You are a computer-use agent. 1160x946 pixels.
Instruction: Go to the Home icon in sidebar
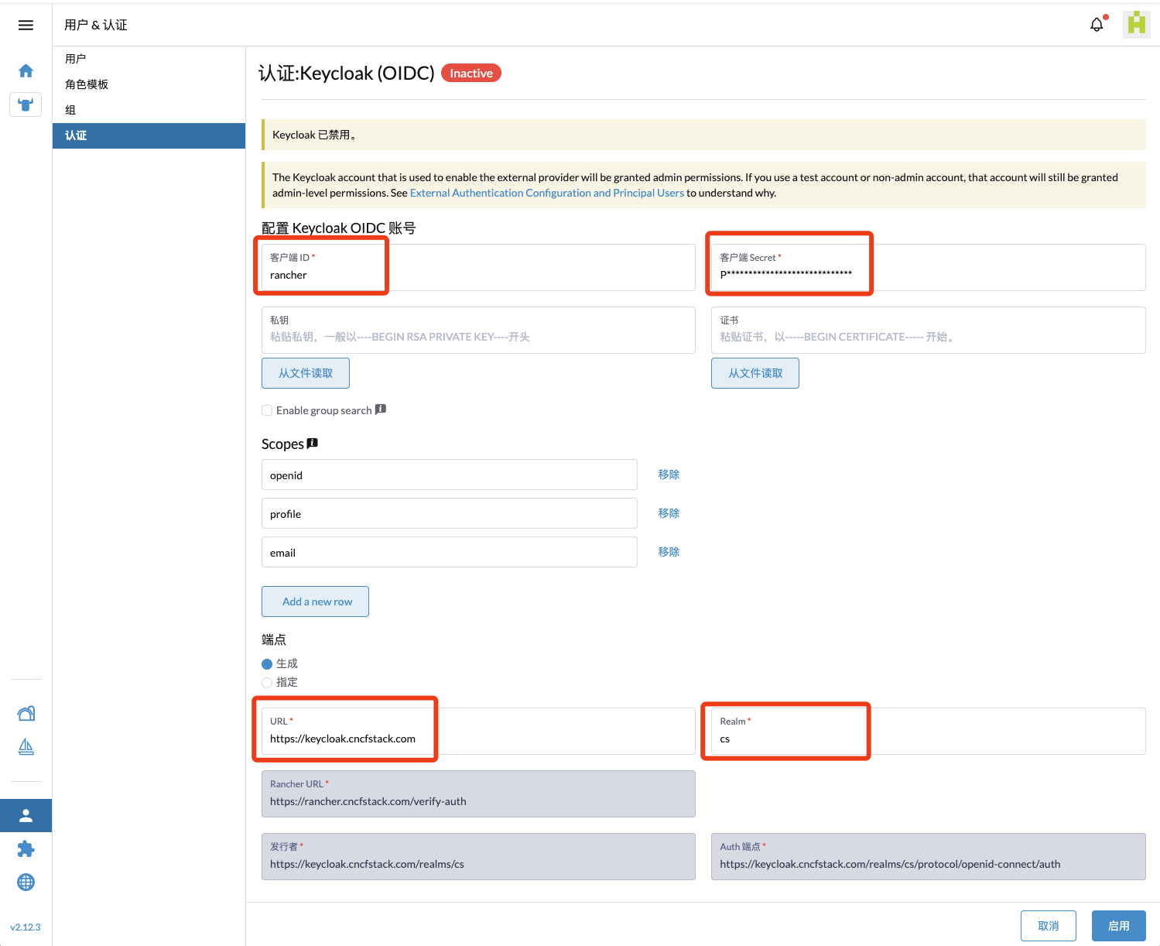pos(26,71)
